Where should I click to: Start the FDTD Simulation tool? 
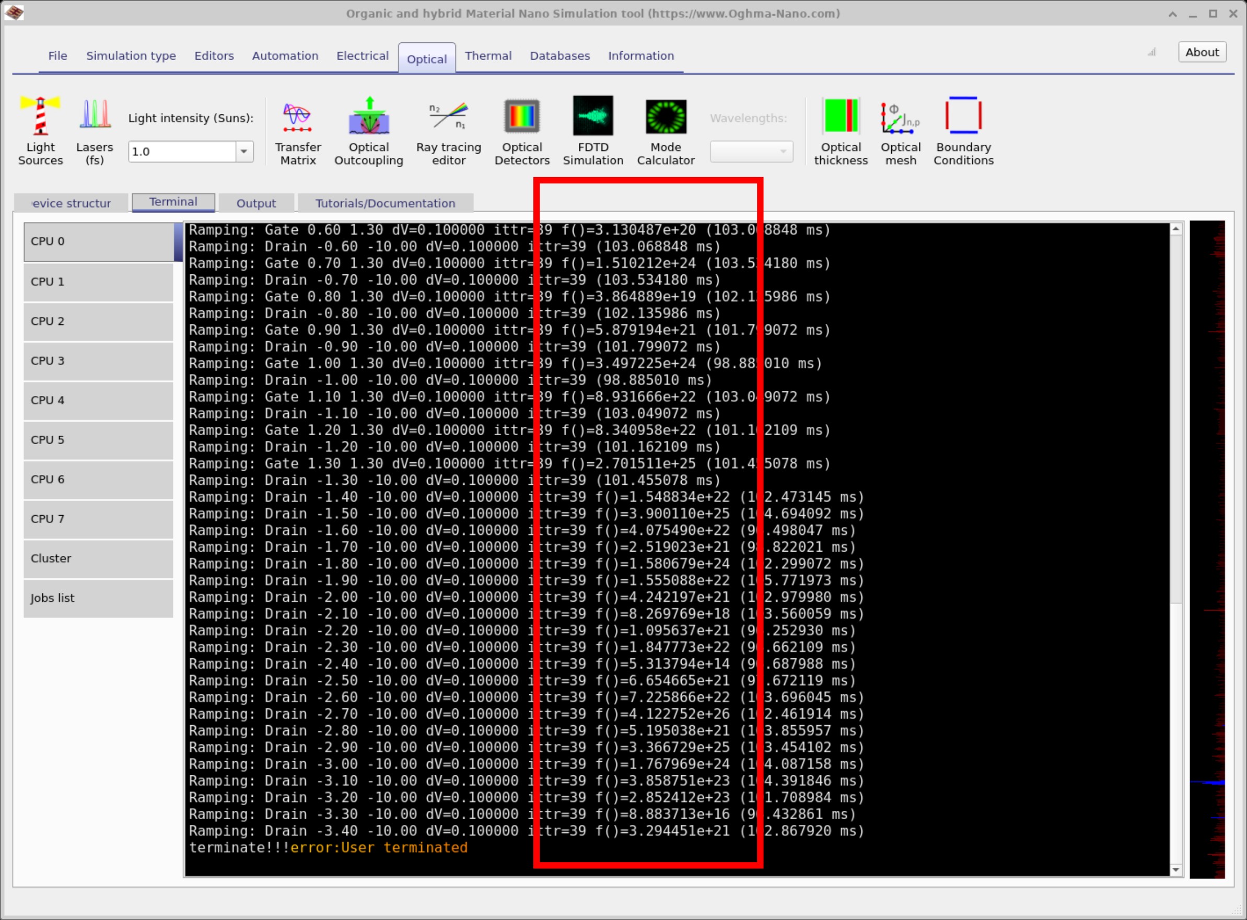coord(592,130)
